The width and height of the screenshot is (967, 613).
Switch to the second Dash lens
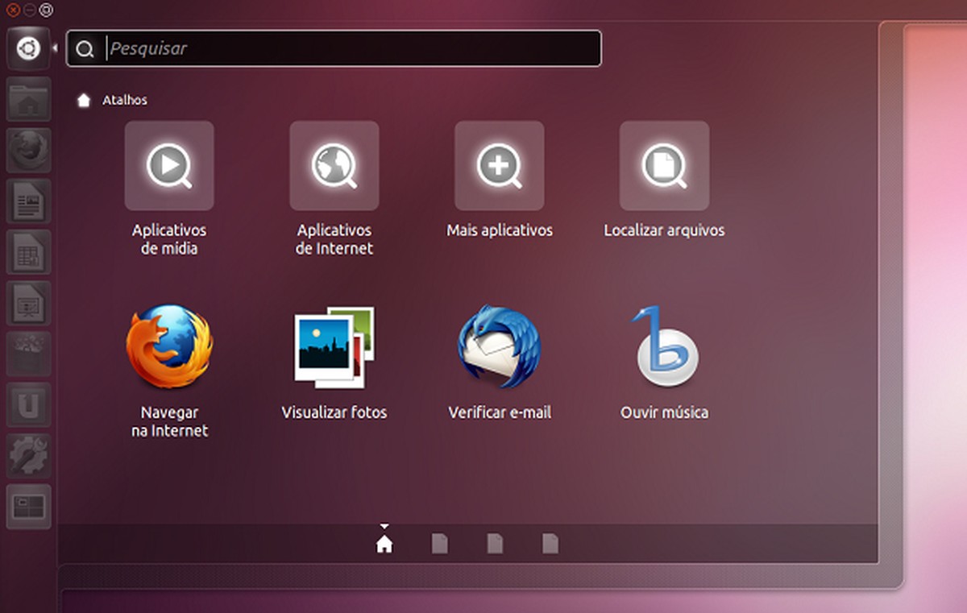pyautogui.click(x=439, y=543)
